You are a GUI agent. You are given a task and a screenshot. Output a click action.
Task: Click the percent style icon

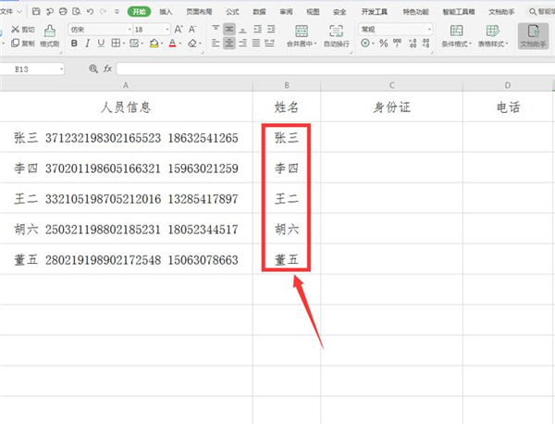tap(383, 44)
